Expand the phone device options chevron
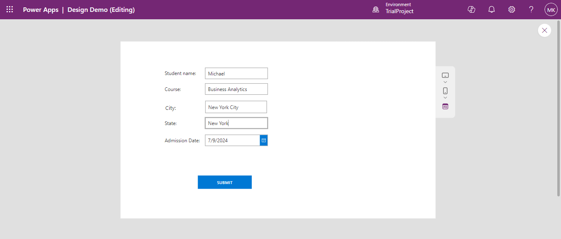 pos(445,98)
